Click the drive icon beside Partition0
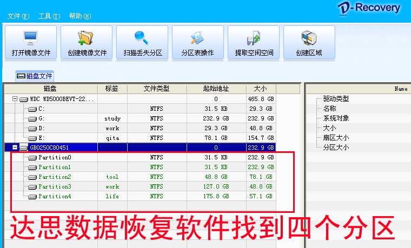The height and width of the screenshot is (248, 411). click(32, 158)
